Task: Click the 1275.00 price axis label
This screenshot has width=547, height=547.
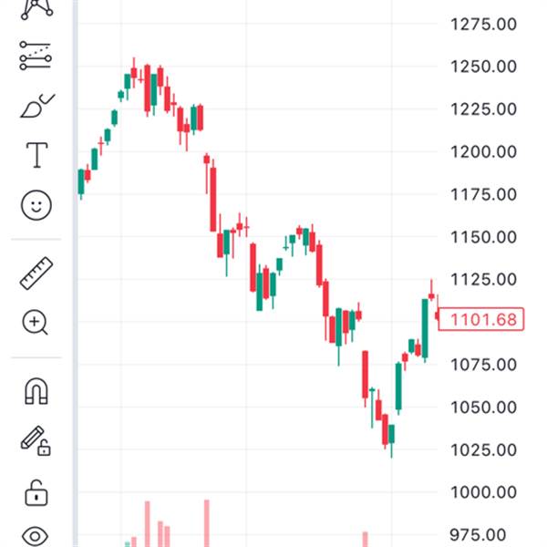Action: tap(484, 24)
